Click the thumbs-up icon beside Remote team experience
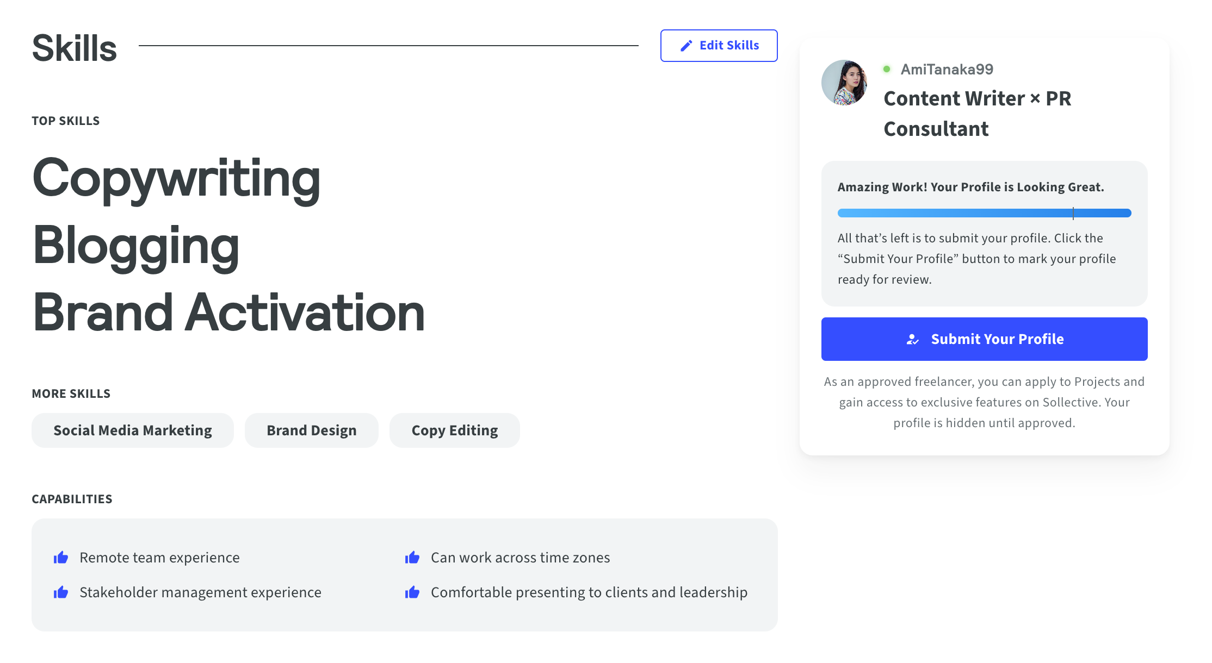 coord(61,558)
